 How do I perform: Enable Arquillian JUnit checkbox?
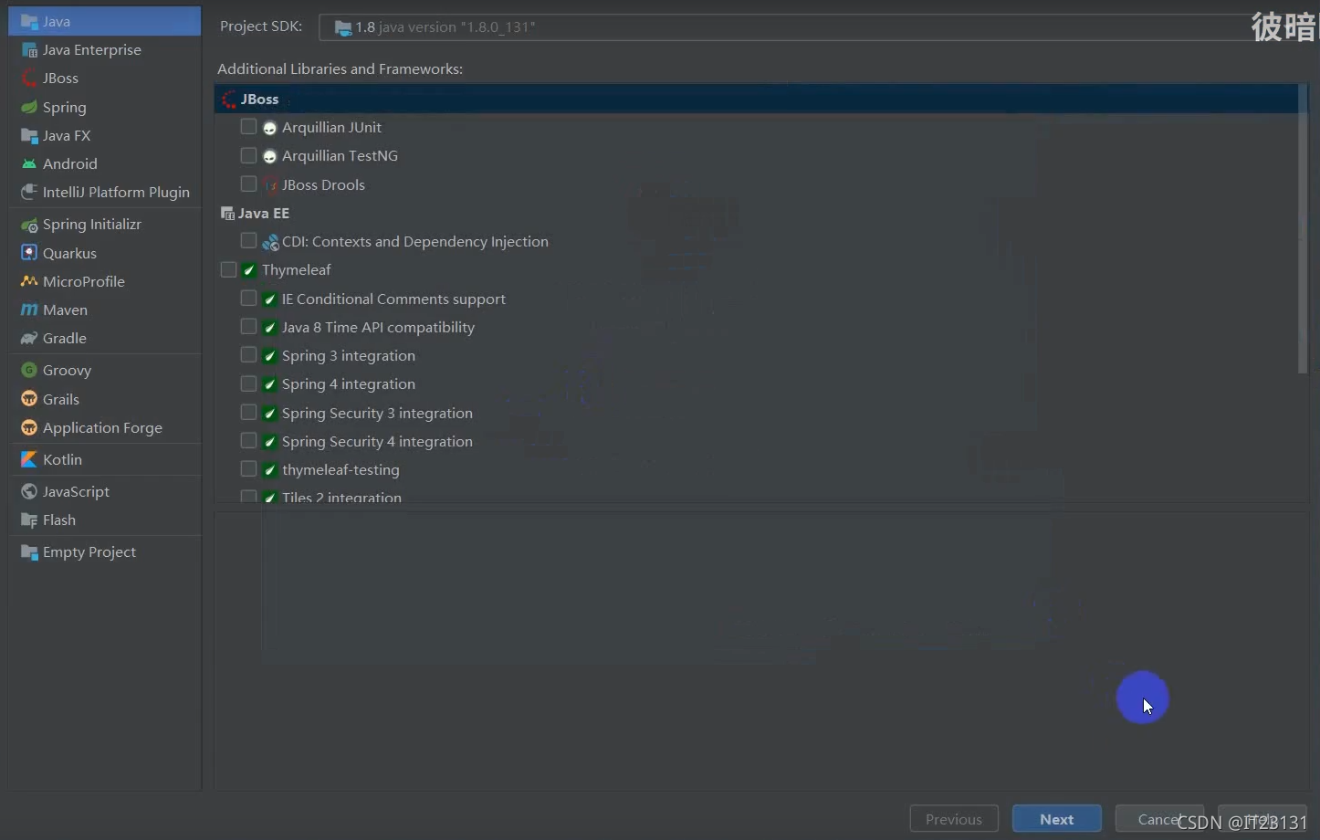point(248,126)
